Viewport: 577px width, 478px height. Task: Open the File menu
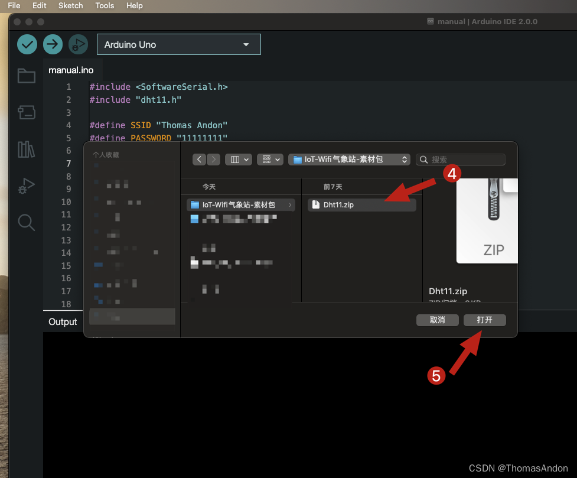(14, 5)
